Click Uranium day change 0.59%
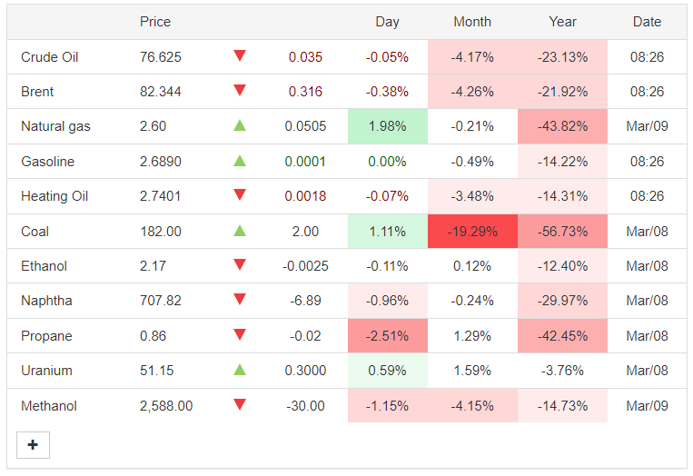The height and width of the screenshot is (476, 693). pyautogui.click(x=387, y=371)
